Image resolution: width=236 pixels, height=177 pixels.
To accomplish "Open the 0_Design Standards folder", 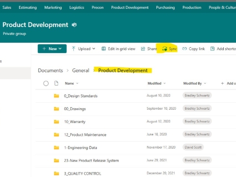I will [x=81, y=96].
